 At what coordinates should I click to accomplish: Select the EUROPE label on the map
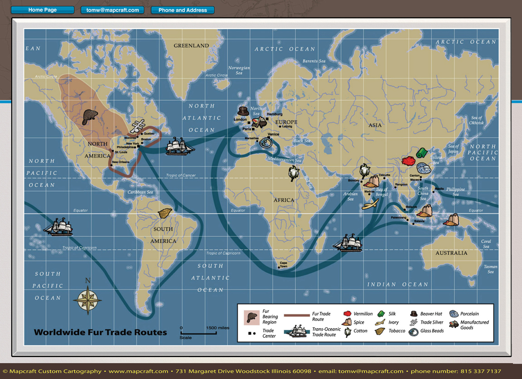click(x=286, y=122)
